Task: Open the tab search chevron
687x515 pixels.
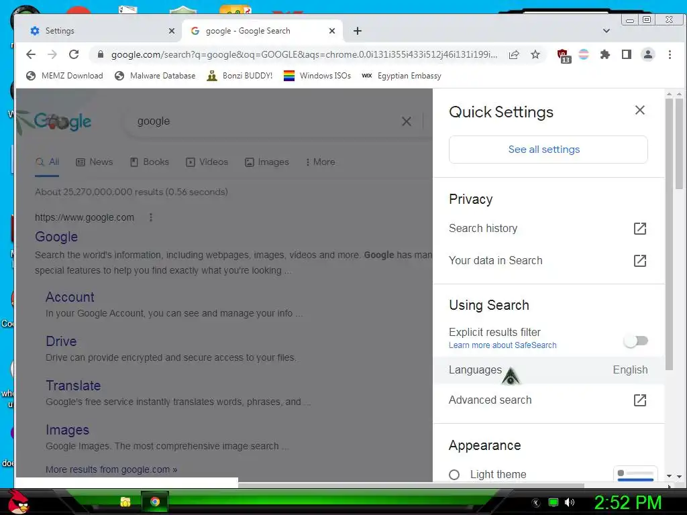Action: click(606, 31)
